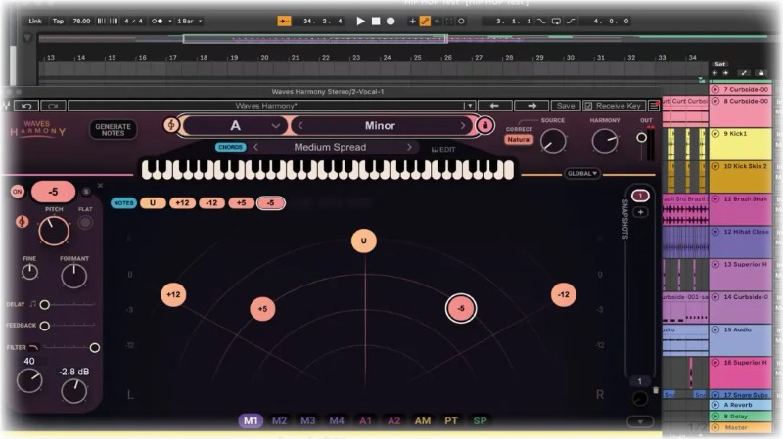Select the +5 voice chip
The height and width of the screenshot is (439, 783).
click(241, 203)
